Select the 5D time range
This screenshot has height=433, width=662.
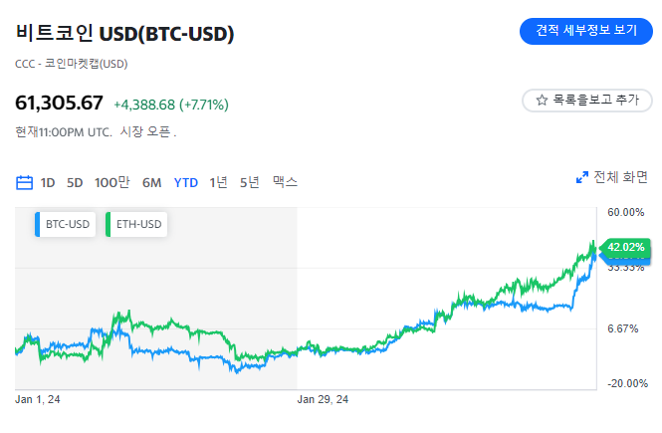click(75, 183)
